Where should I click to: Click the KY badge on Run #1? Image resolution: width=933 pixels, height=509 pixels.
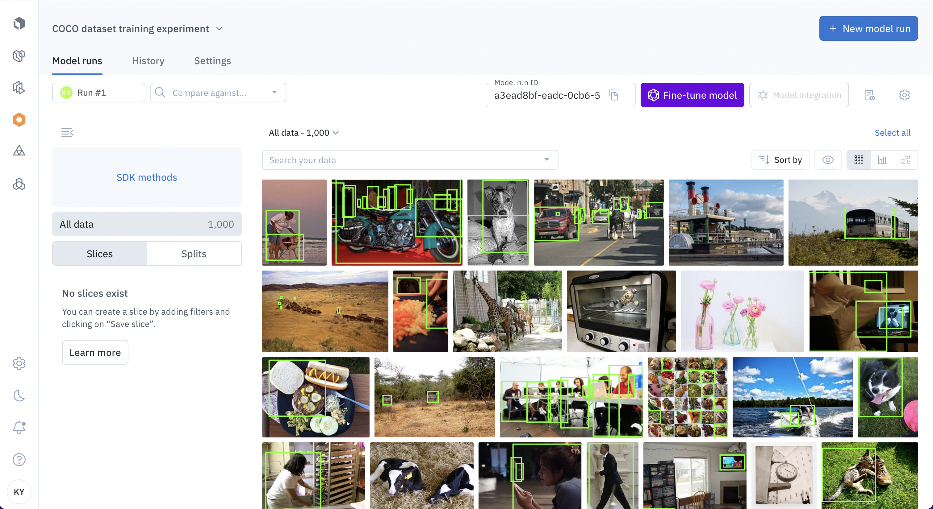point(66,93)
